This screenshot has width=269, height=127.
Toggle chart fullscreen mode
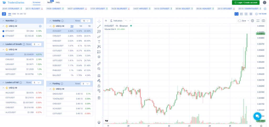coord(258,21)
